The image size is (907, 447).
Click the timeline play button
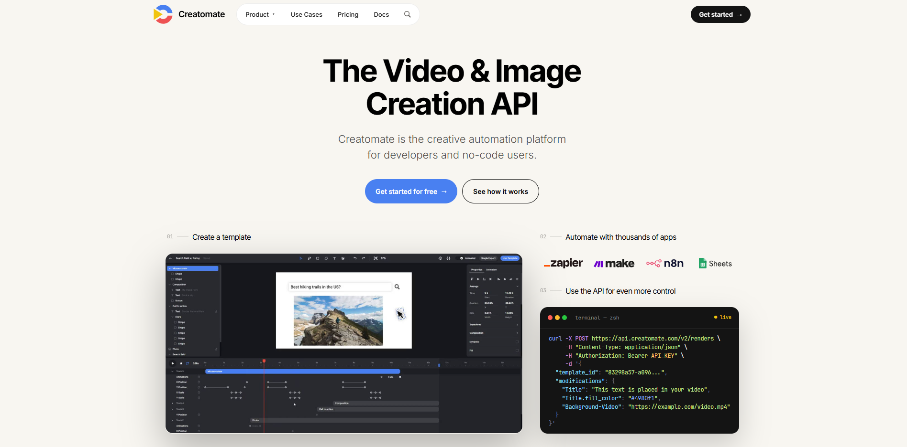173,363
